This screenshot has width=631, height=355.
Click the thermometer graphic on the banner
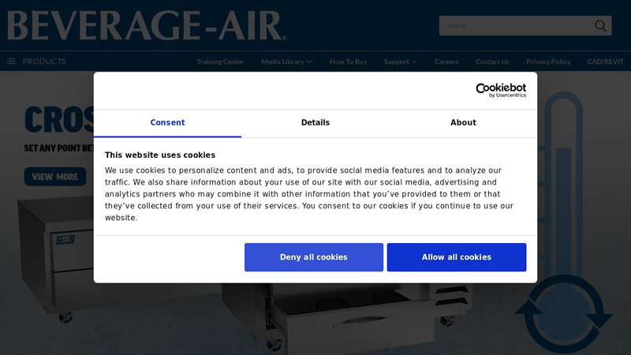563,174
